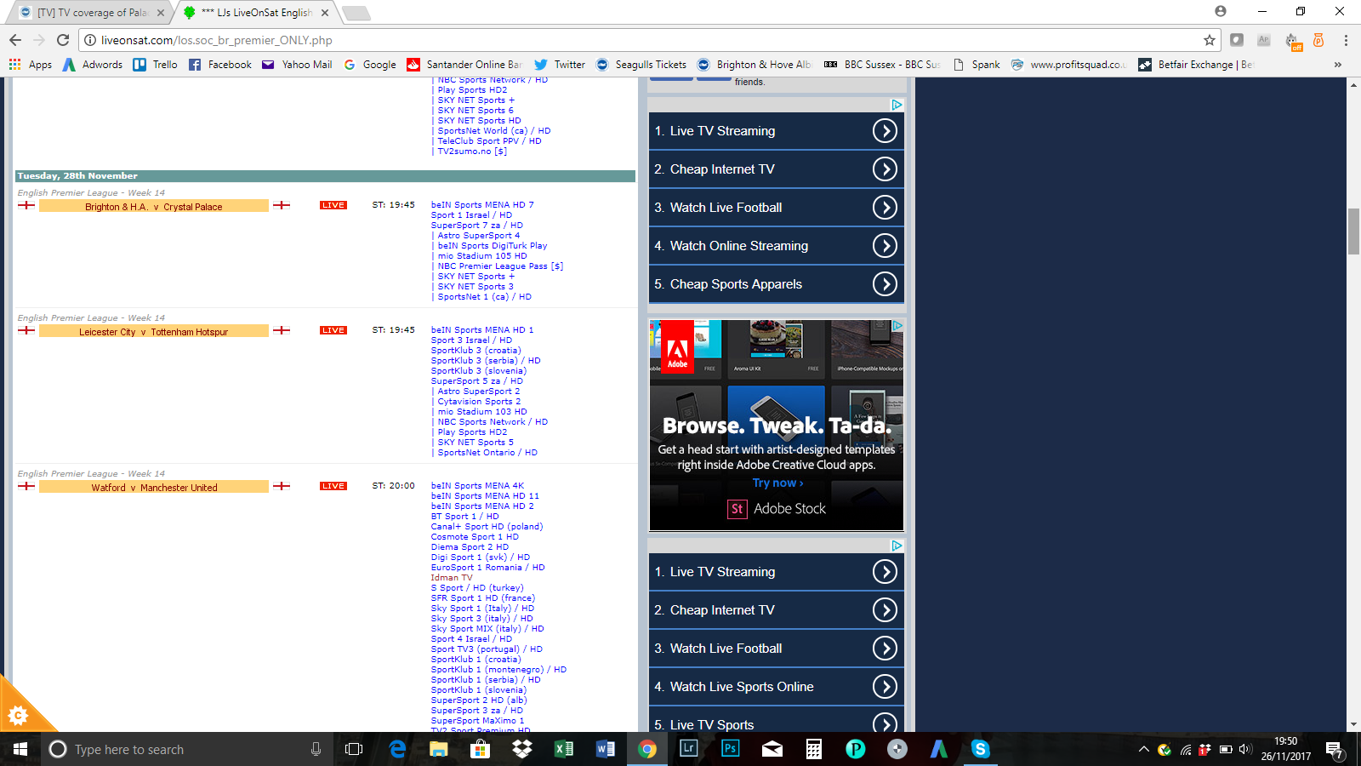Open BT Sport 1 / HD channel link
Screen dimensions: 1361x766
click(x=464, y=517)
